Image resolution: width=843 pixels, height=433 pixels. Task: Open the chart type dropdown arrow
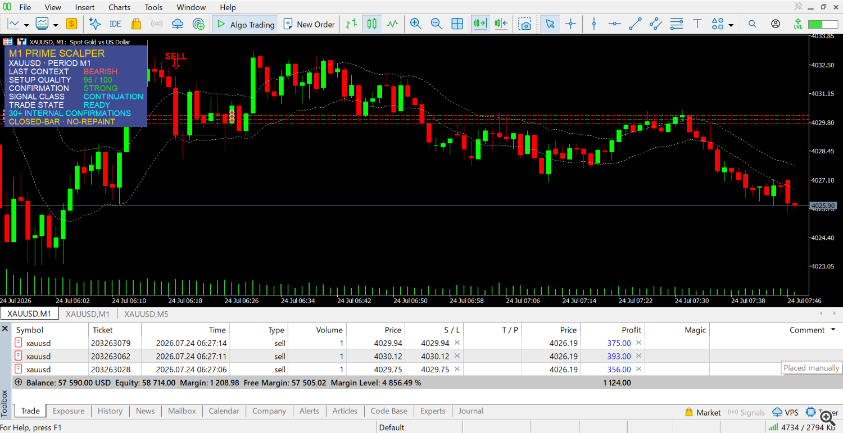pyautogui.click(x=26, y=25)
